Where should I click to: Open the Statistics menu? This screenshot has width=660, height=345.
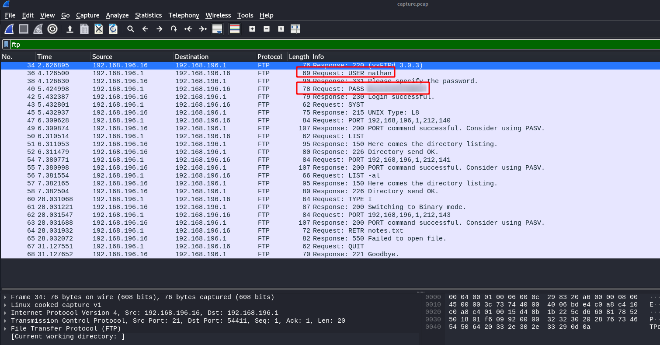point(148,15)
